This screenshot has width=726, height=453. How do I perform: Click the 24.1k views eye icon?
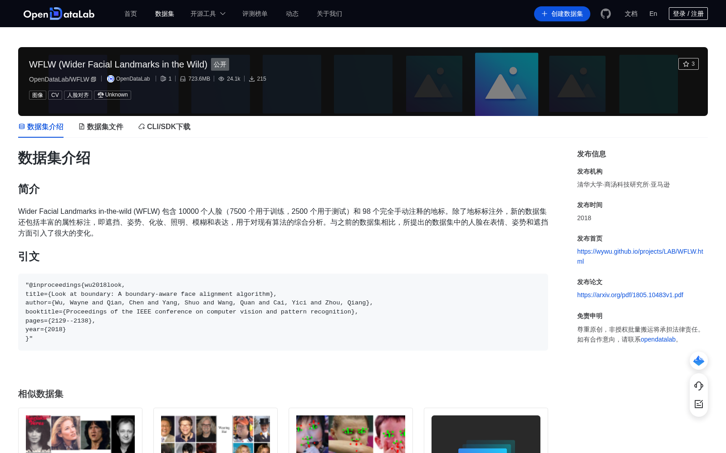221,79
